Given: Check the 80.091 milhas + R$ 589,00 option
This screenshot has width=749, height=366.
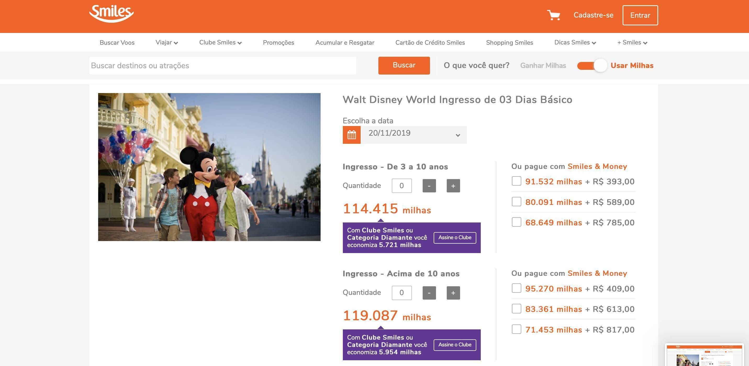Looking at the screenshot, I should click(516, 202).
